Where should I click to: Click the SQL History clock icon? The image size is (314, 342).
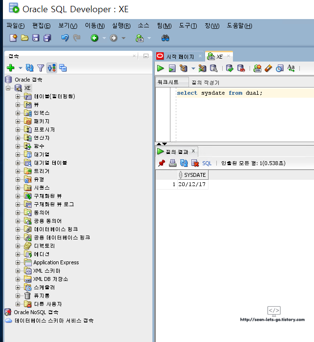(279, 68)
